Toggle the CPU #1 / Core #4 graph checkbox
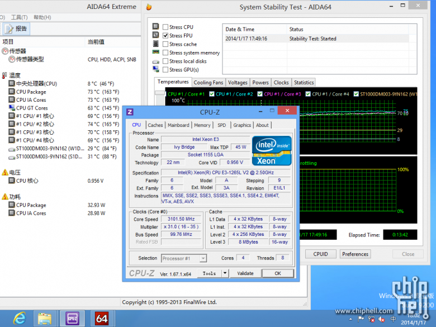Screen dimensions: 436x327 [308, 94]
